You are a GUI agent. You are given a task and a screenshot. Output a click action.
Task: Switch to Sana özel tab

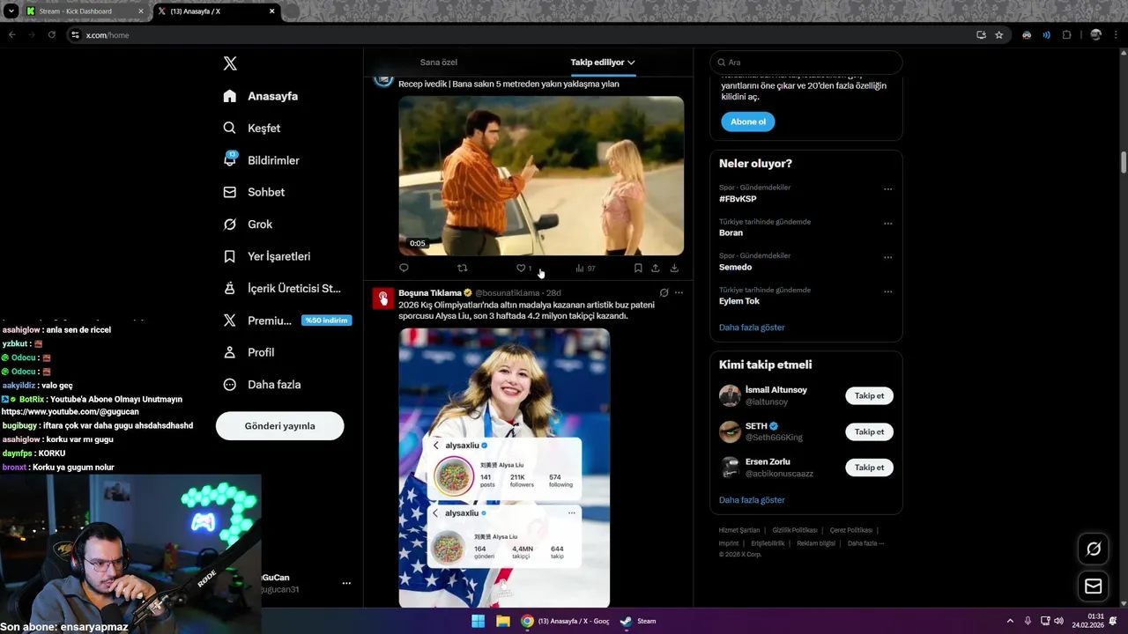[438, 63]
